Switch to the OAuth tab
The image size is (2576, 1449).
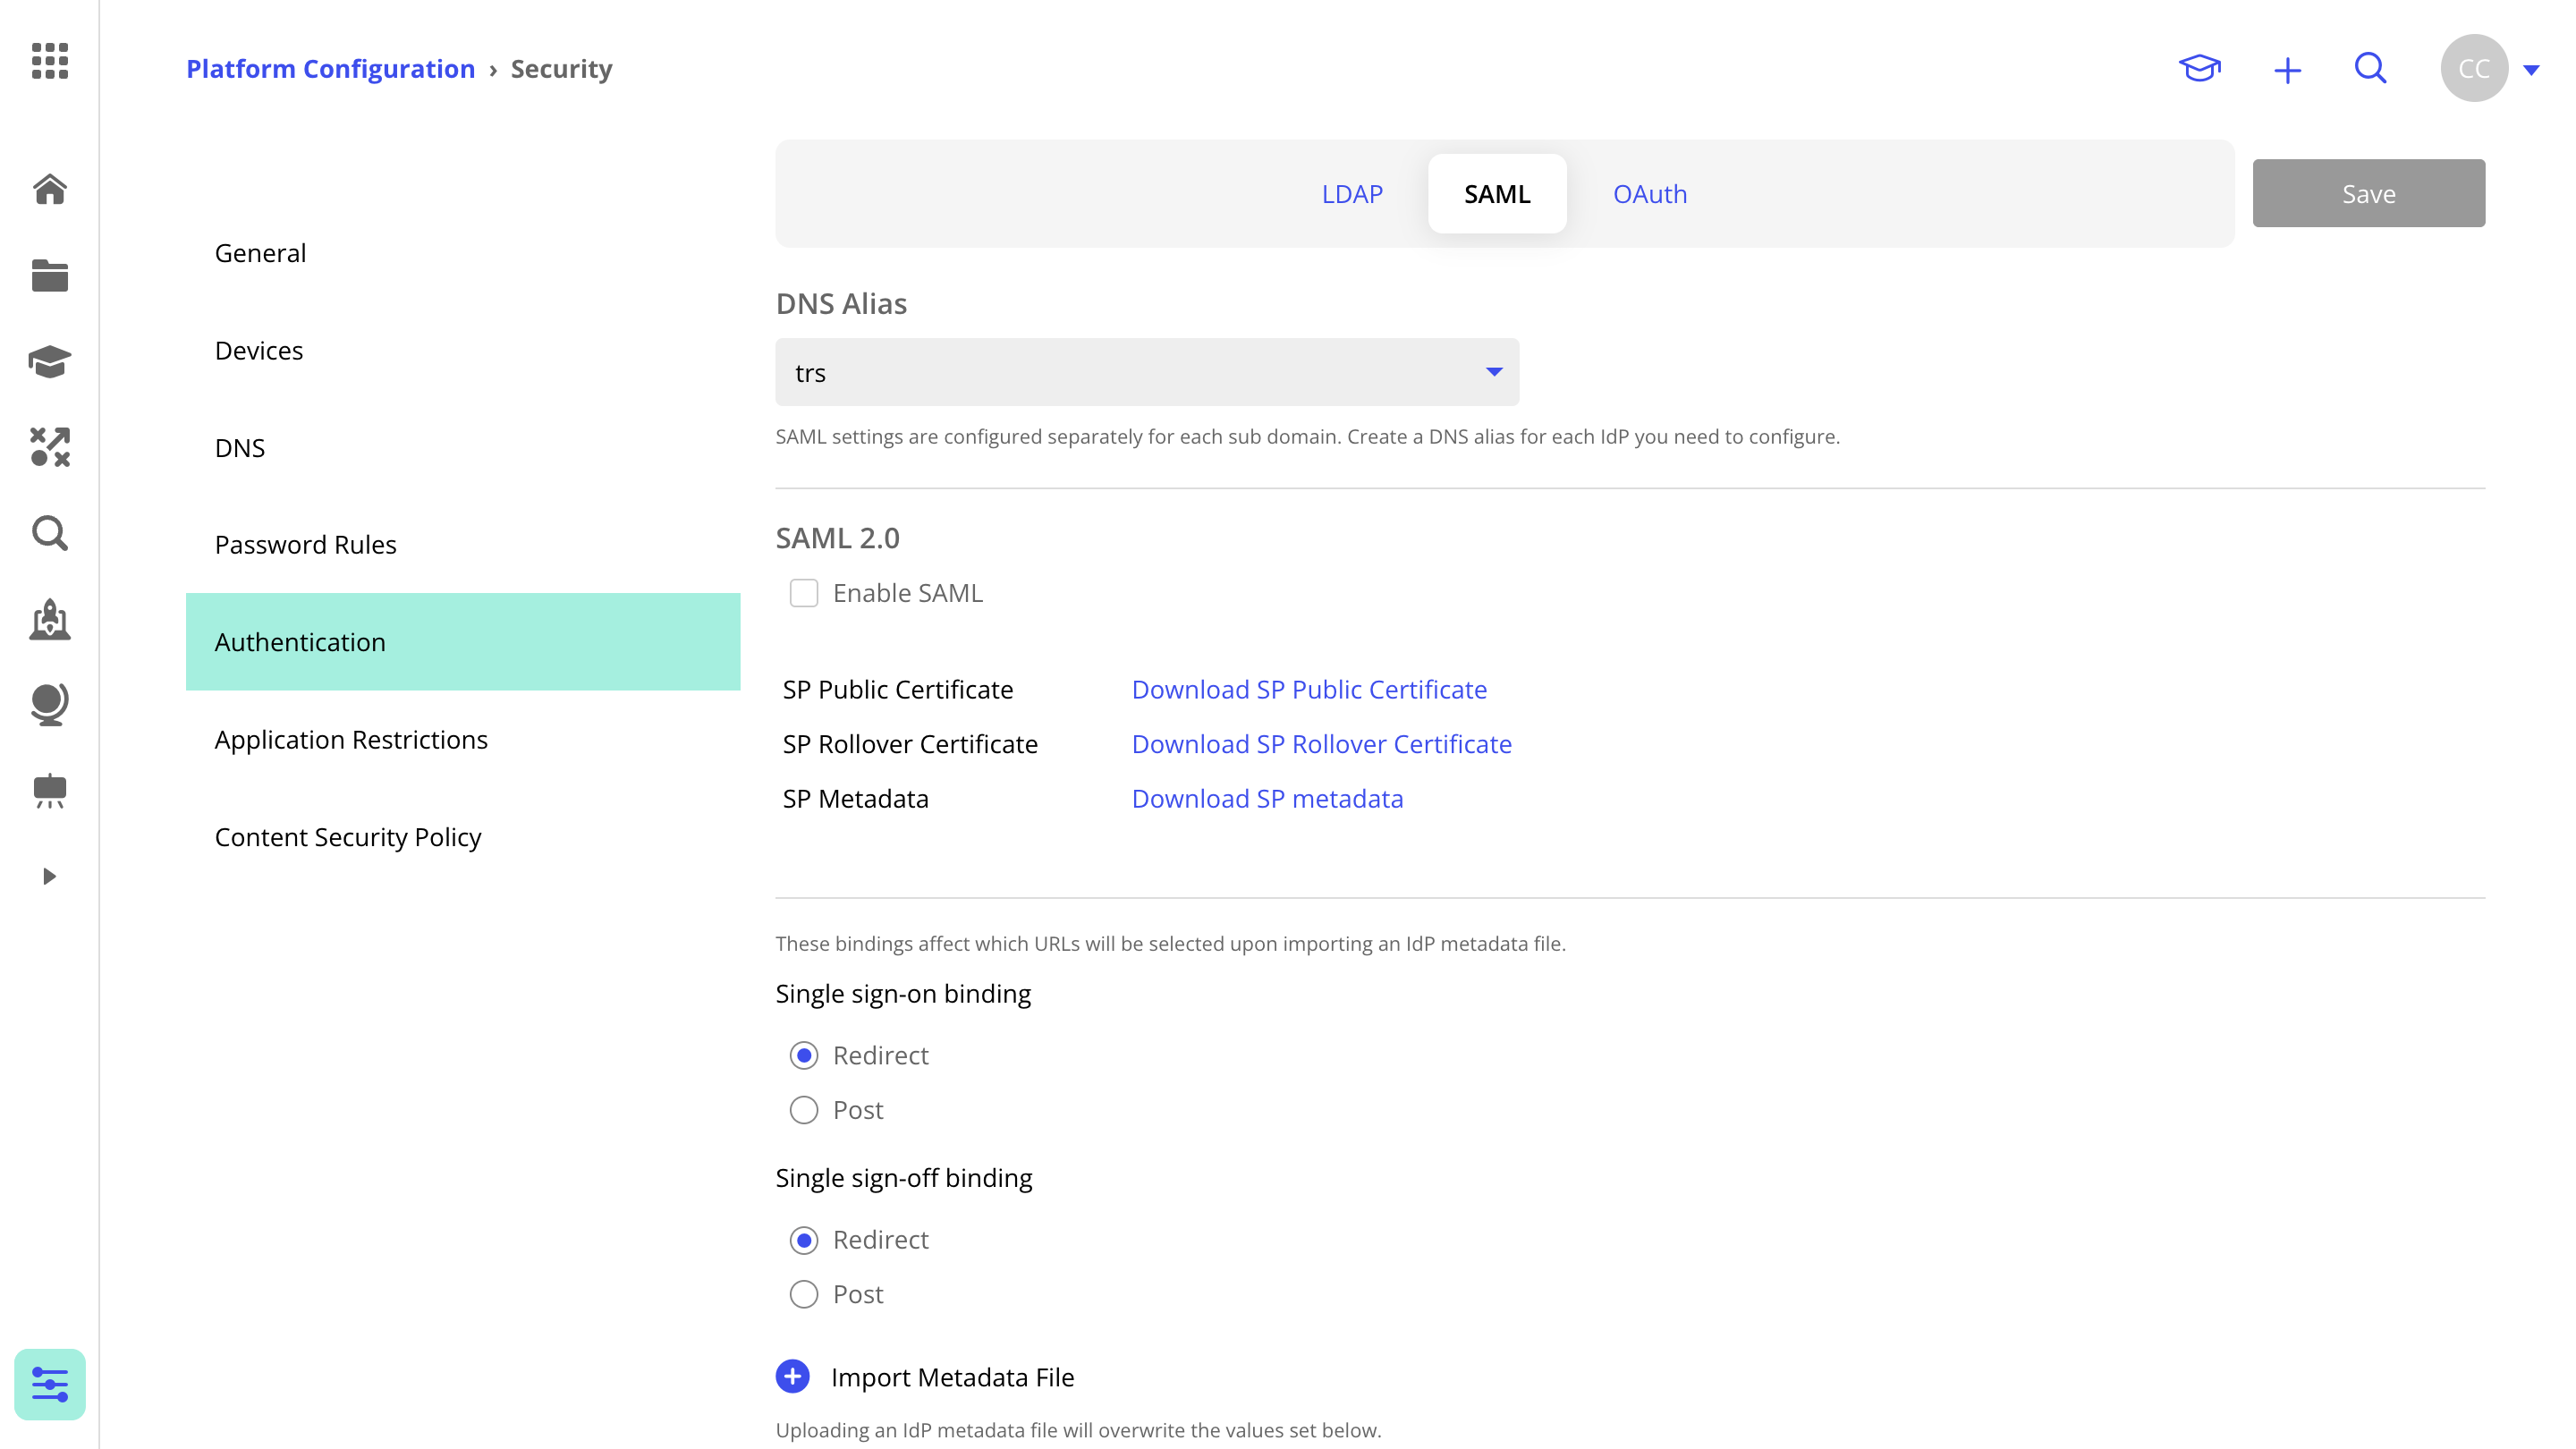pos(1649,194)
